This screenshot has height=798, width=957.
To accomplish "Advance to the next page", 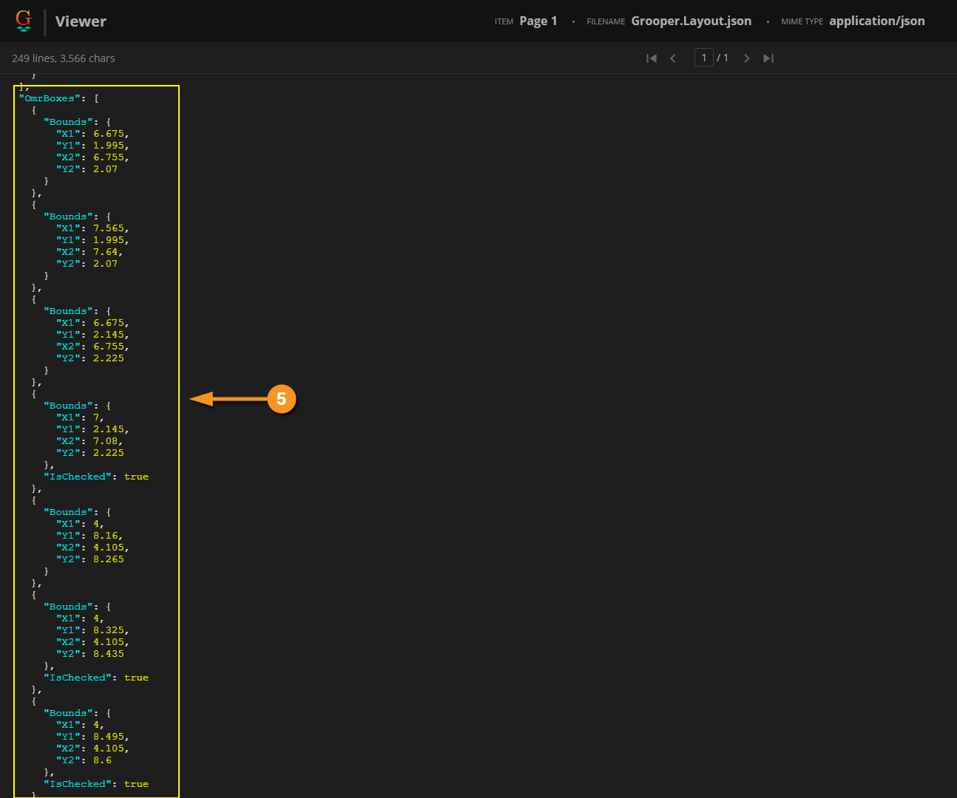I will [746, 58].
